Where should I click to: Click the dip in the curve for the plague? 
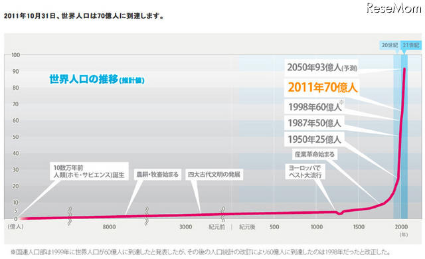pyautogui.click(x=340, y=213)
